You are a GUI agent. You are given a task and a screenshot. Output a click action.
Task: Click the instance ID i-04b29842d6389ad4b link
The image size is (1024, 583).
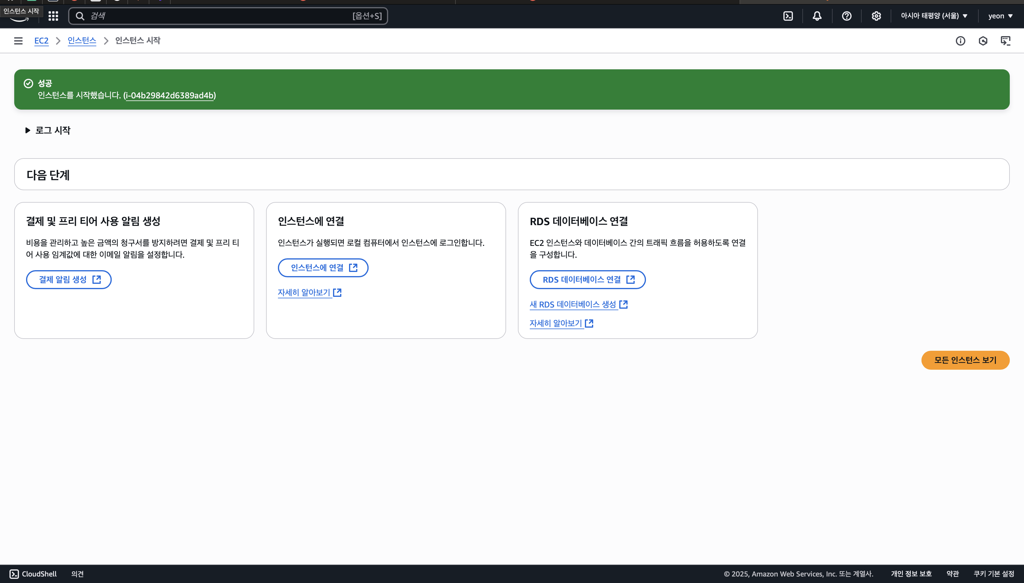coord(169,95)
